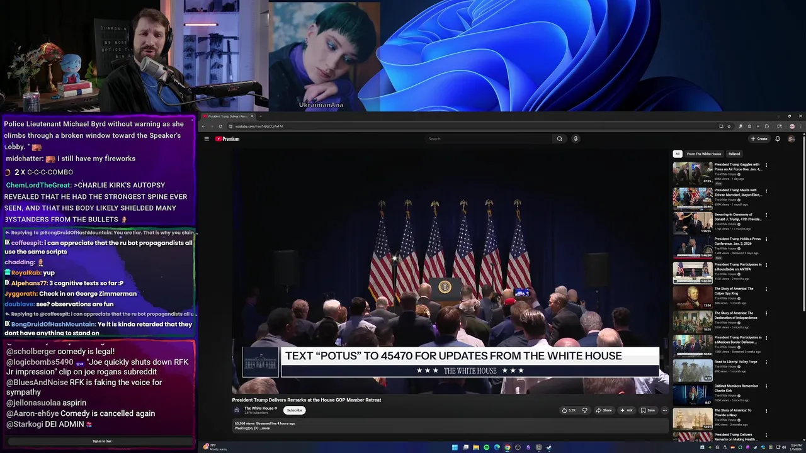
Task: Click the YouTube Premium logo
Action: tap(227, 139)
